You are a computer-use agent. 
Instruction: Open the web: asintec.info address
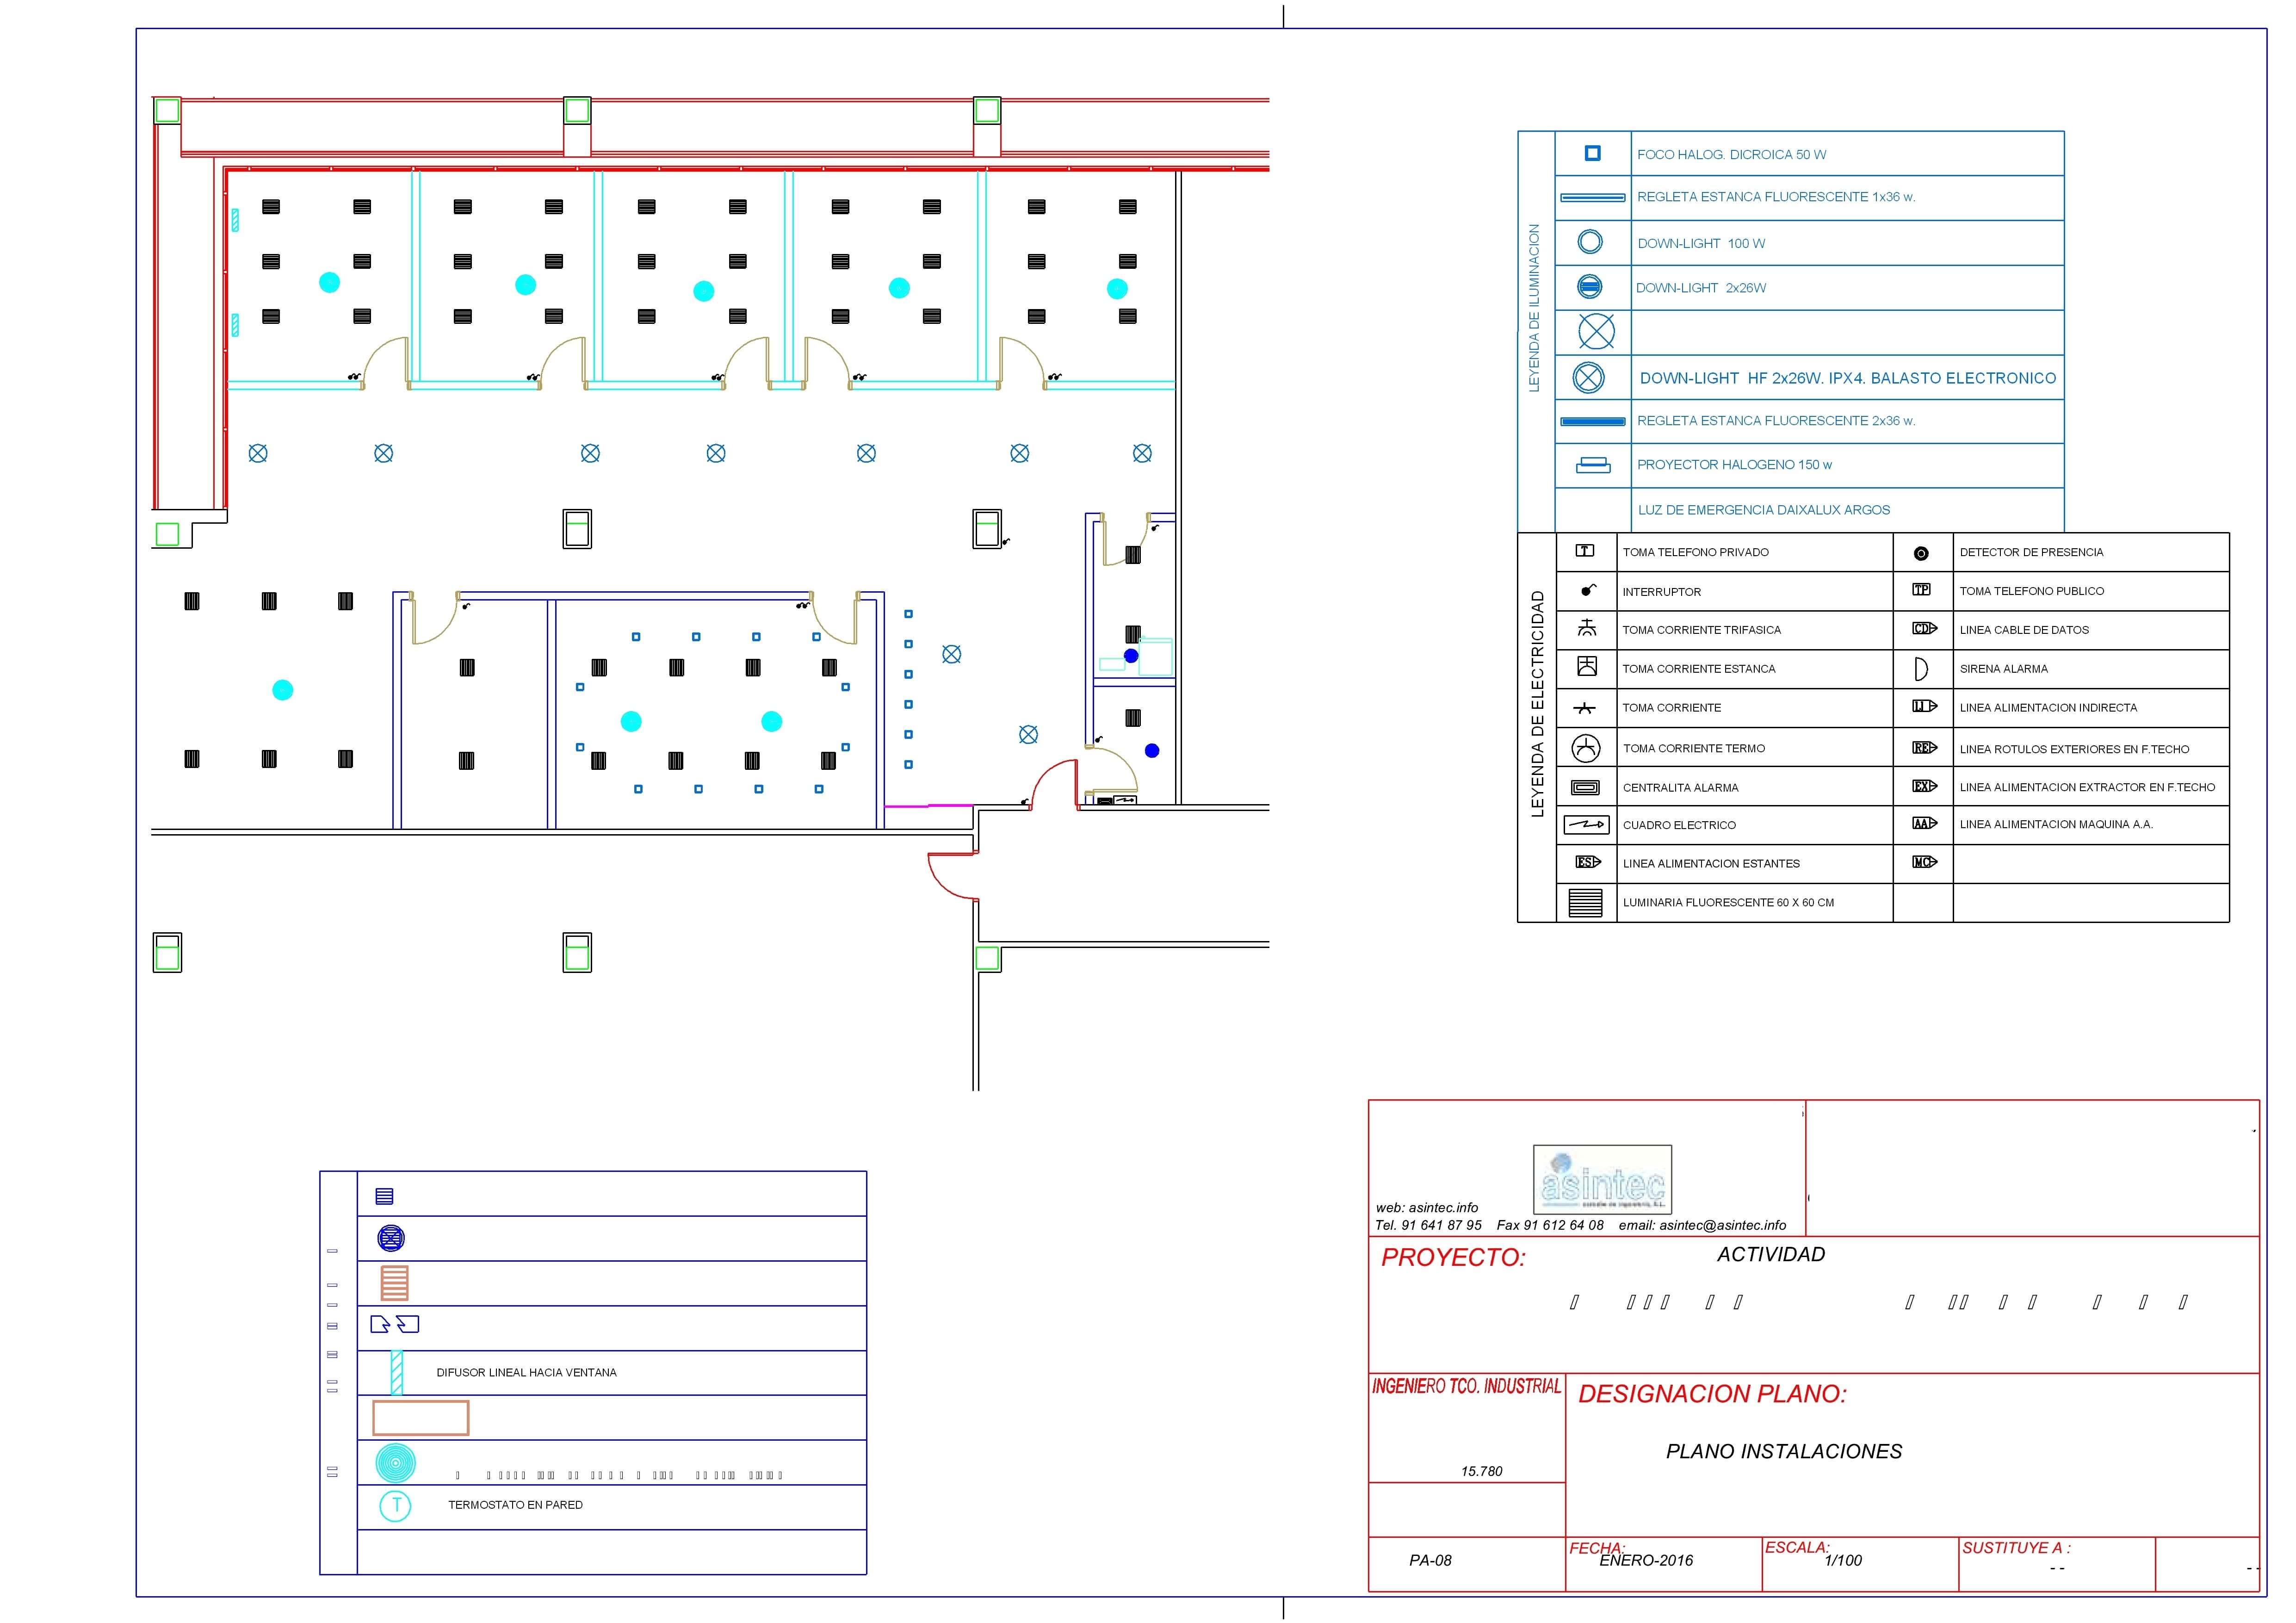(1427, 1208)
